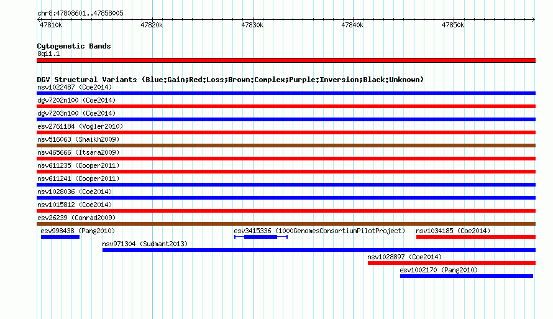
Task: Open nsv1028897 (Coe2014) variant label
Action: 404,257
